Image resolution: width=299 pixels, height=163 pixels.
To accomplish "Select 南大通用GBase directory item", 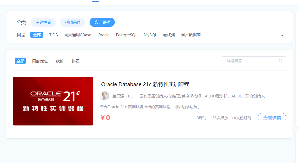I will point(78,35).
